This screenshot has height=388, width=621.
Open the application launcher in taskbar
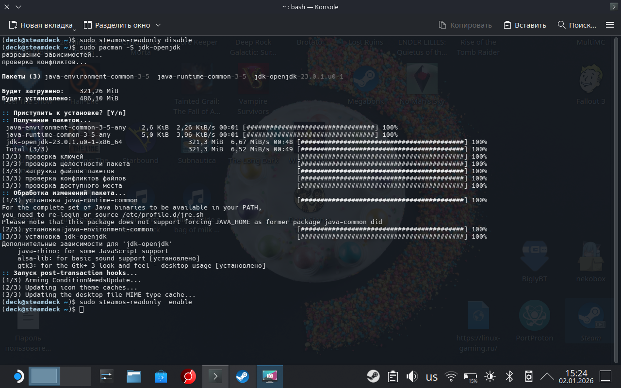18,376
